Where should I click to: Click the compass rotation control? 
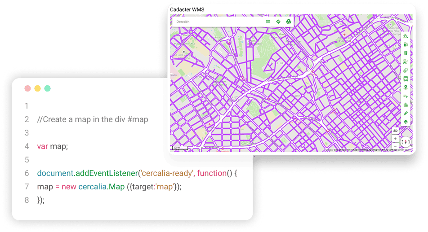[406, 142]
